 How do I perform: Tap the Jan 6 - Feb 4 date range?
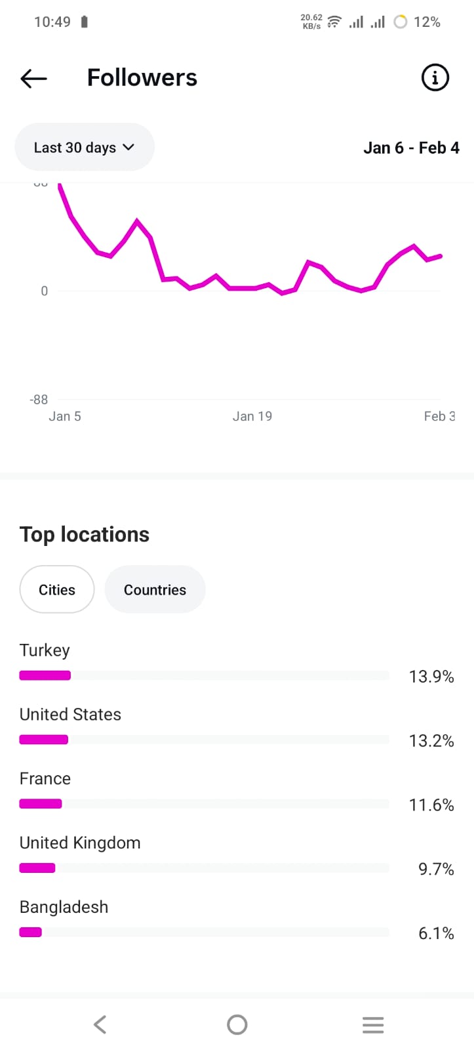tap(411, 148)
